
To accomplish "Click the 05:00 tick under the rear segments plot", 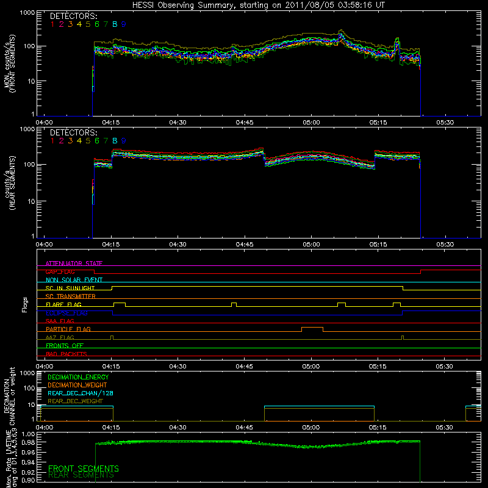I will [x=311, y=245].
